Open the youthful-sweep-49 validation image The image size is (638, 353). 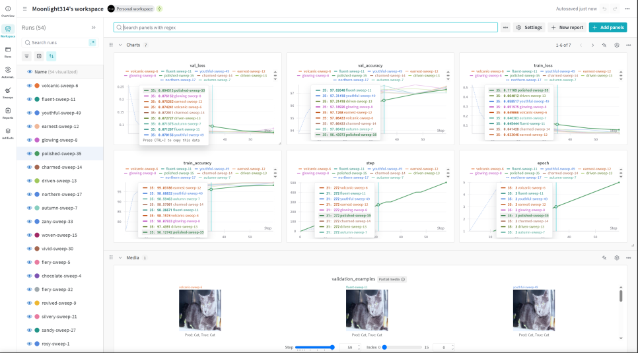534,310
